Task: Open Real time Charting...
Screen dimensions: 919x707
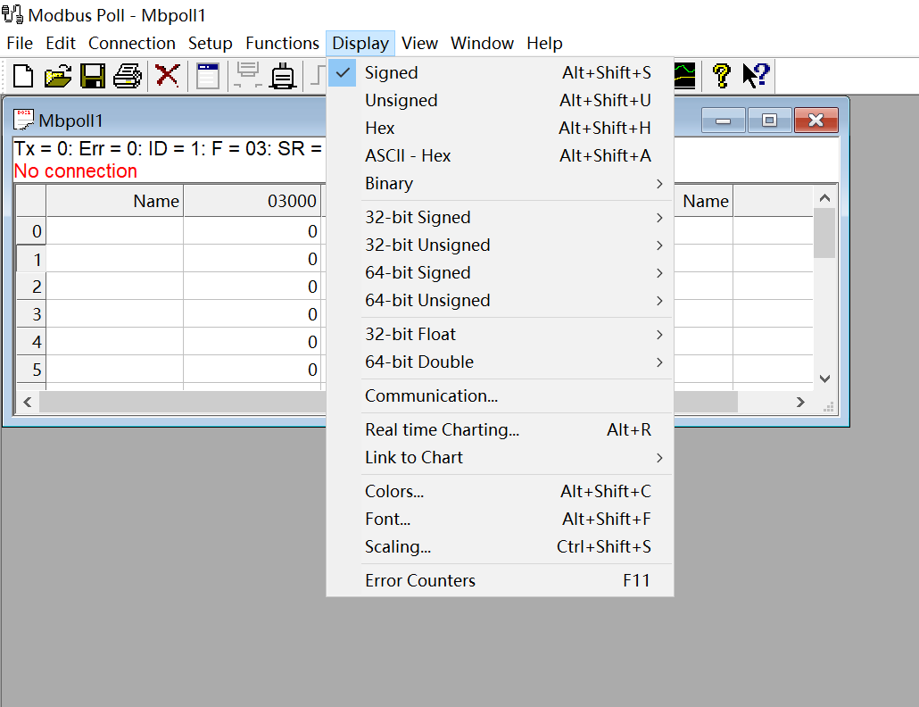Action: coord(500,429)
